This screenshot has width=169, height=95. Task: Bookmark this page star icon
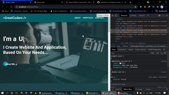coord(135,7)
